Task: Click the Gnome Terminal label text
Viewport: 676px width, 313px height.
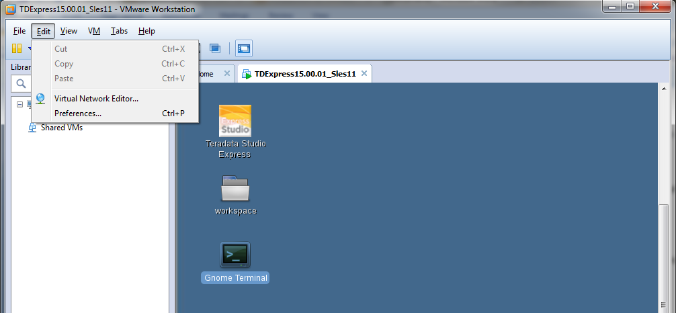Action: click(235, 278)
